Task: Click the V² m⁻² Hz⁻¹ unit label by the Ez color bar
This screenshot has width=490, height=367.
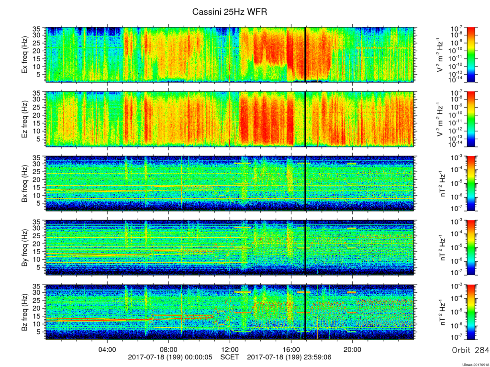Action: 440,119
